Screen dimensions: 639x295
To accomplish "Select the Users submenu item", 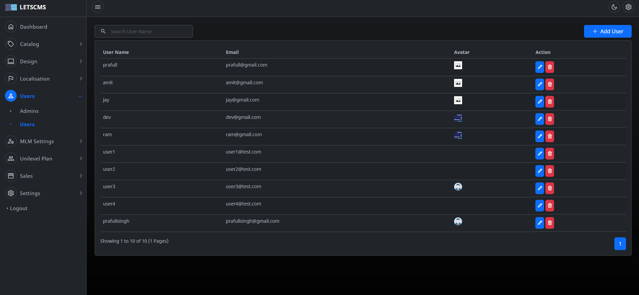I will click(x=27, y=124).
